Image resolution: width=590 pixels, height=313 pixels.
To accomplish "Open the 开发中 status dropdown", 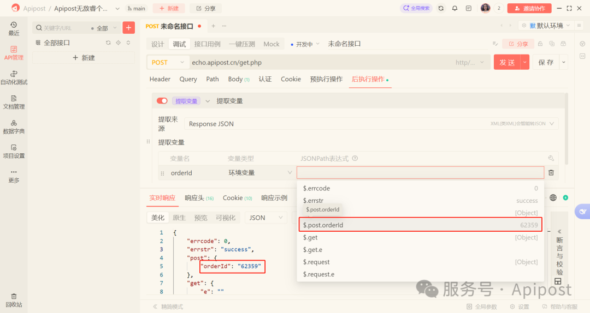I will [305, 44].
